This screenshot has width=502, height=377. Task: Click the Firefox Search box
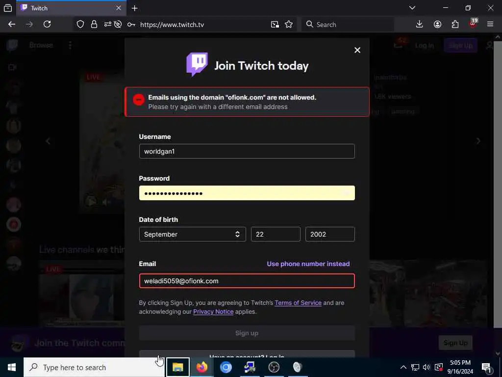pos(348,25)
